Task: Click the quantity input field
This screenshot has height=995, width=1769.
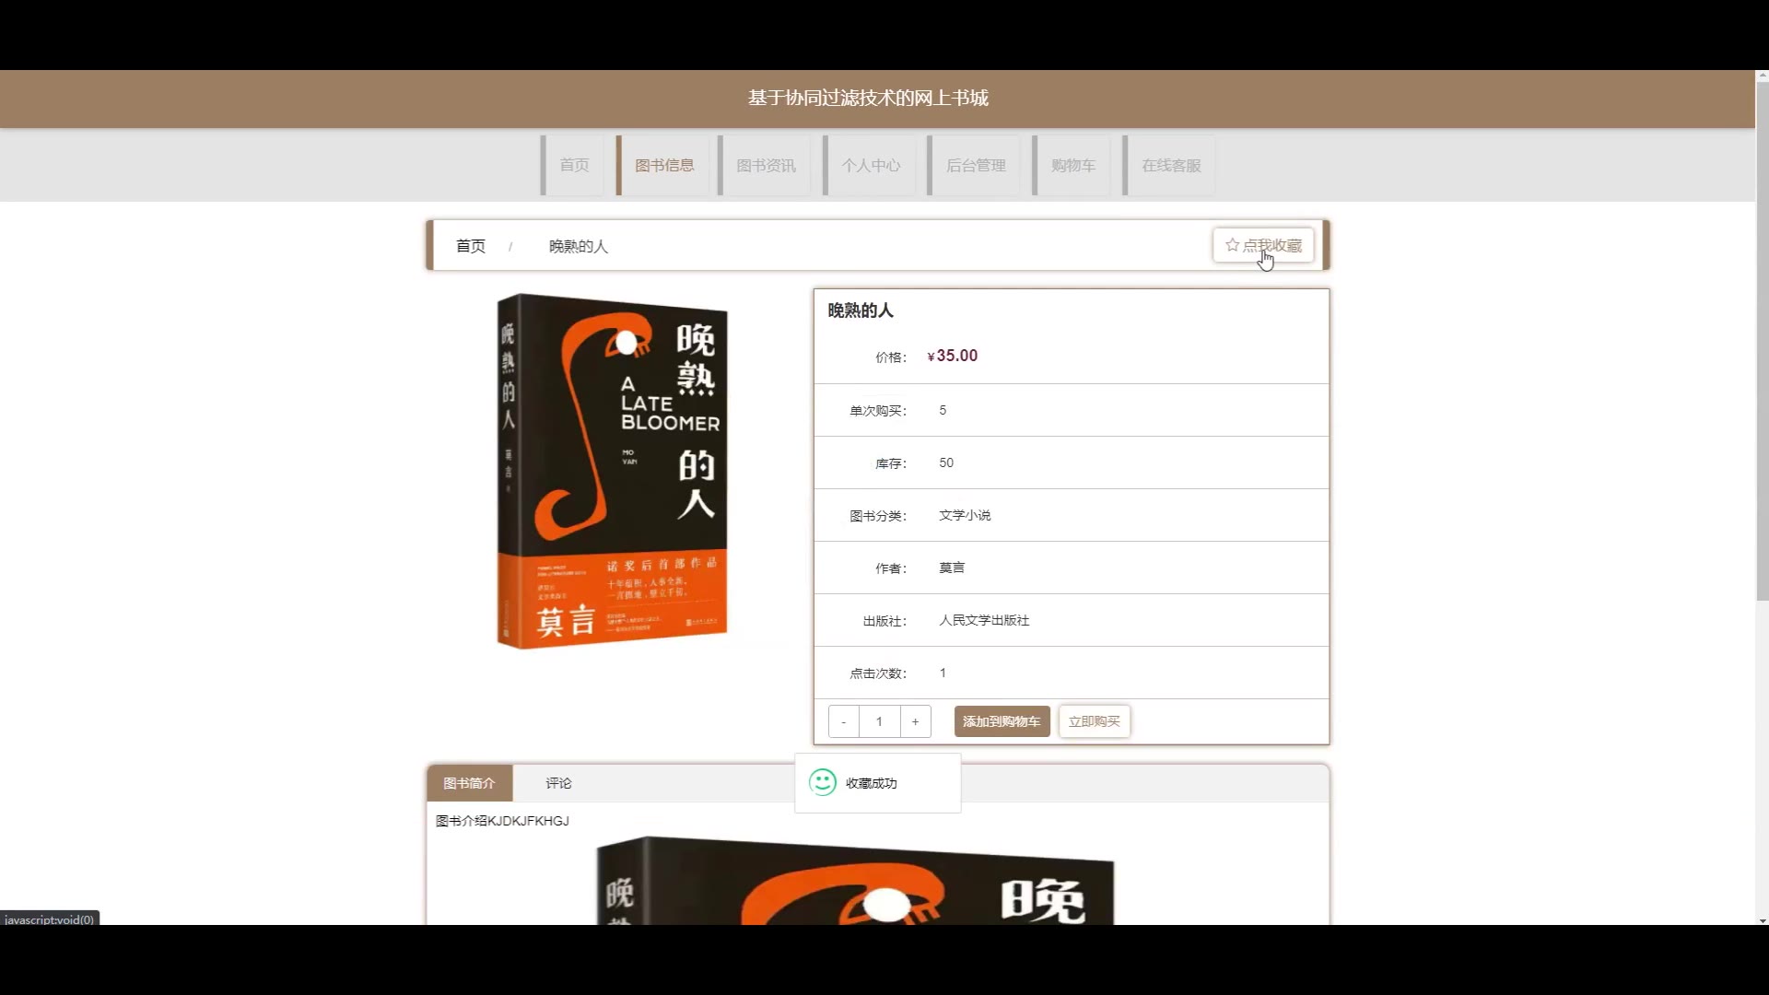Action: (x=879, y=721)
